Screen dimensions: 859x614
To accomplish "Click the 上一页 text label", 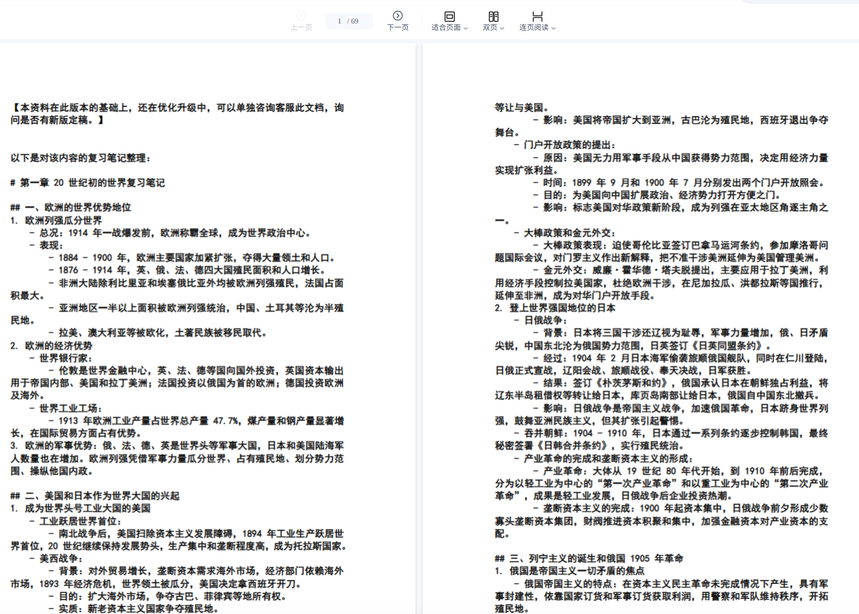I will [x=301, y=27].
